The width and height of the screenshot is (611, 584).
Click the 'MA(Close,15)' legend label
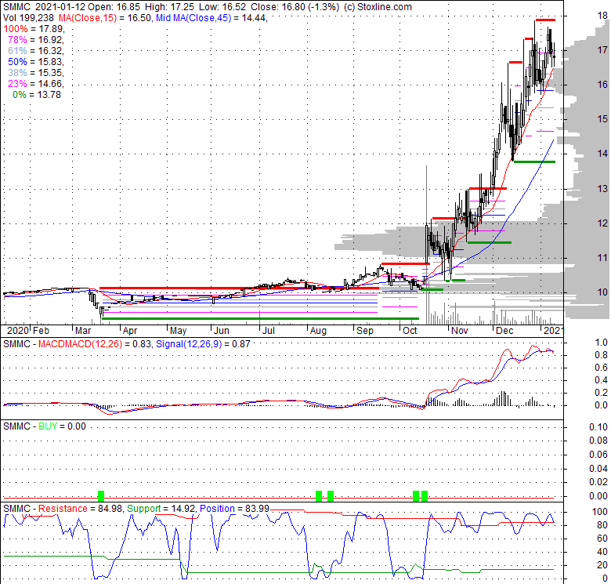pos(87,18)
